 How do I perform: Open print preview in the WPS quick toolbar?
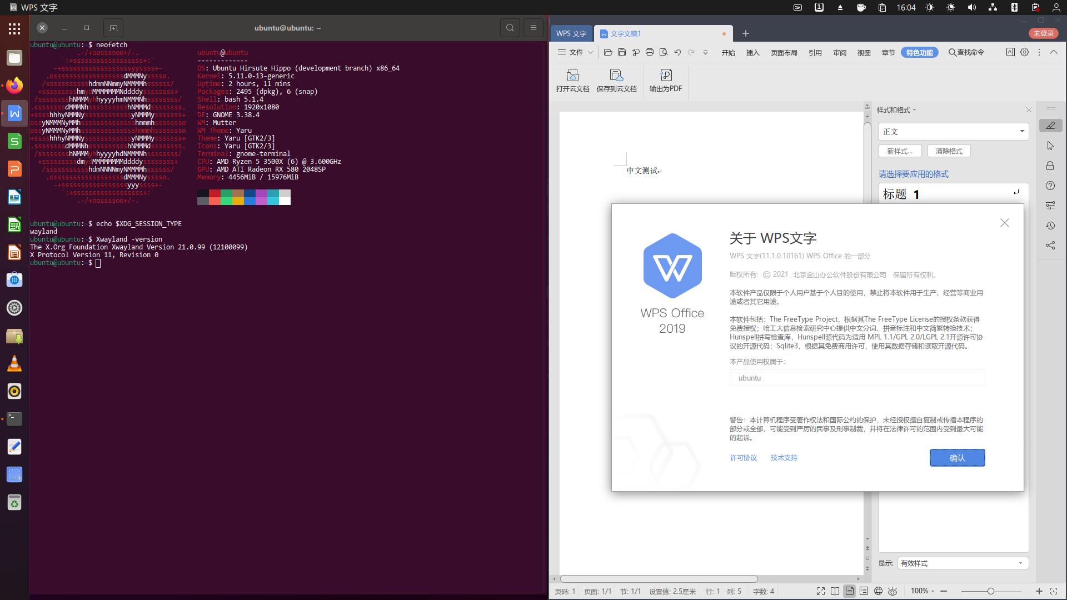(664, 52)
